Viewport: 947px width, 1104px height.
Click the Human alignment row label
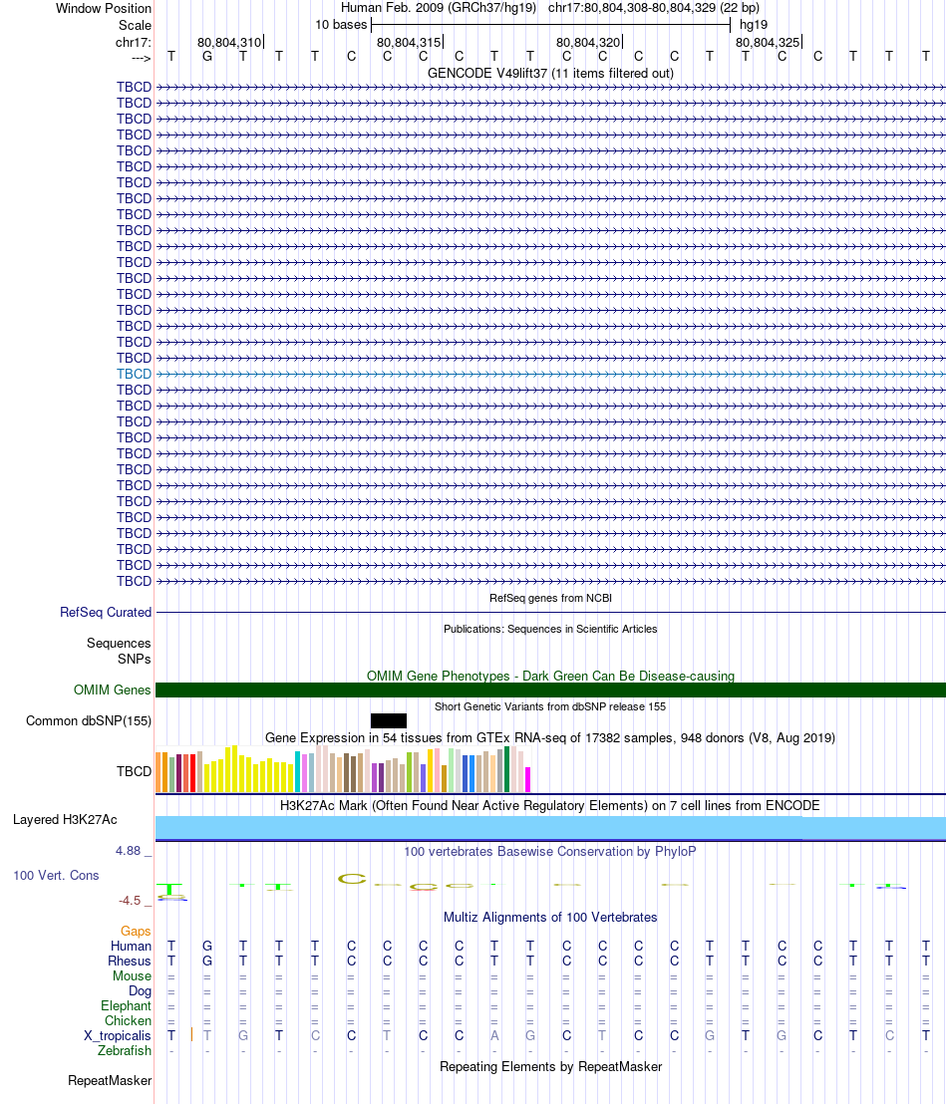click(x=131, y=946)
